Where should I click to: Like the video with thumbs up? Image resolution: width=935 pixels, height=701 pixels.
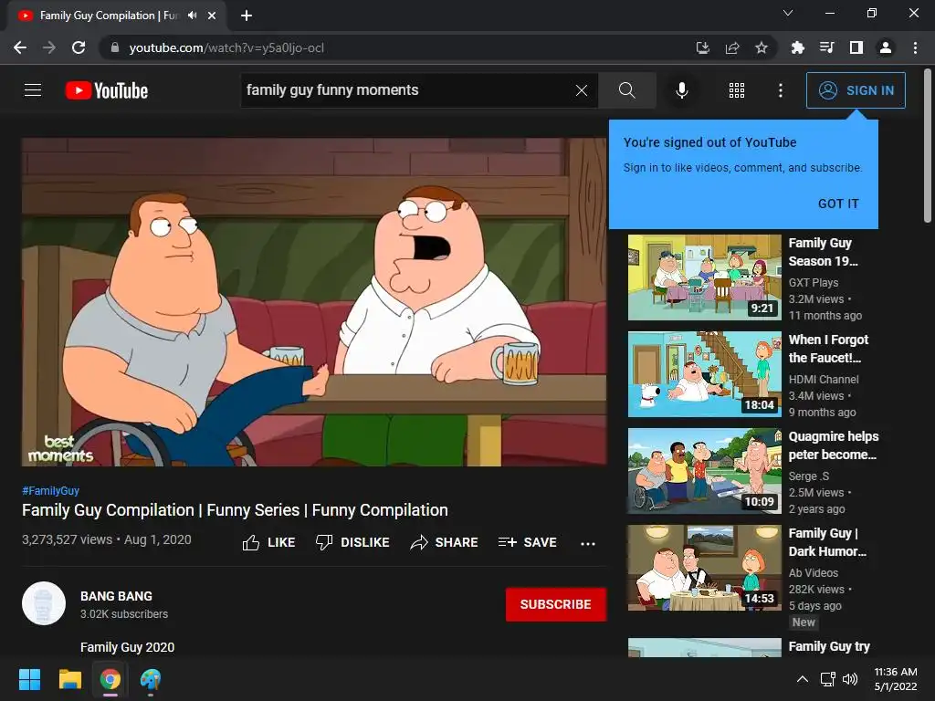tap(269, 542)
